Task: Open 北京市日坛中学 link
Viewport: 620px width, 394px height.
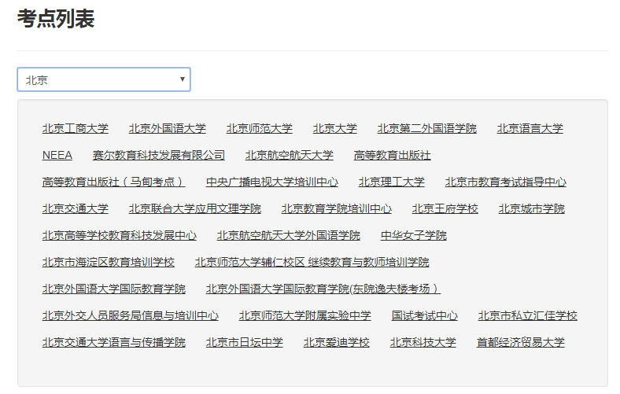Action: click(x=245, y=342)
